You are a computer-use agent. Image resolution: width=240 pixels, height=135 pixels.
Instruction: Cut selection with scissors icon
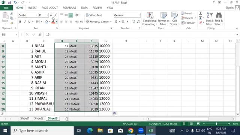[12, 13]
